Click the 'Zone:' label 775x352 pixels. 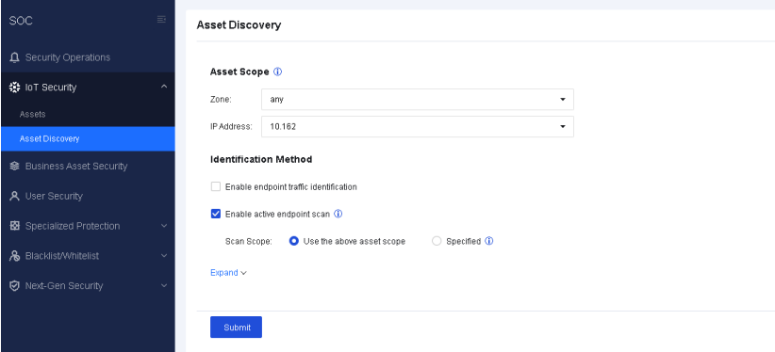pos(221,99)
